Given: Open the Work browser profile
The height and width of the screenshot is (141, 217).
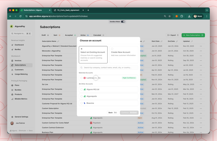Looking at the screenshot, I should [x=198, y=16].
